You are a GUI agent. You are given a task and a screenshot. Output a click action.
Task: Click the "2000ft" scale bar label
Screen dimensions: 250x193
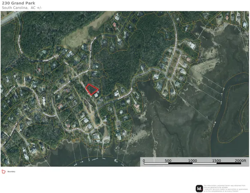(241, 160)
